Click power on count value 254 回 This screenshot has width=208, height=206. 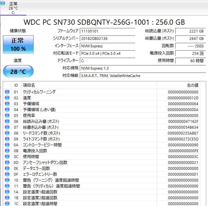coord(191,53)
